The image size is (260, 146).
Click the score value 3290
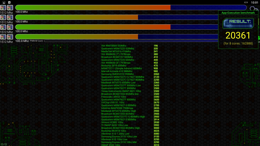coord(156,142)
